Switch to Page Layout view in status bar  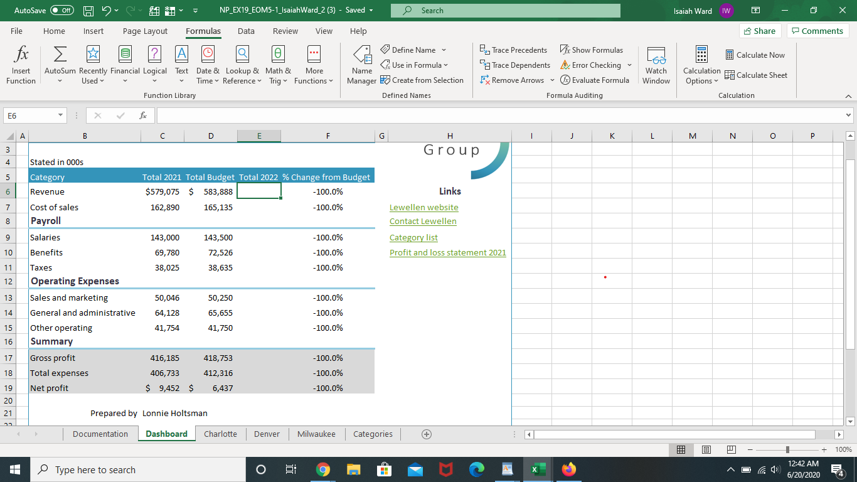click(x=706, y=449)
